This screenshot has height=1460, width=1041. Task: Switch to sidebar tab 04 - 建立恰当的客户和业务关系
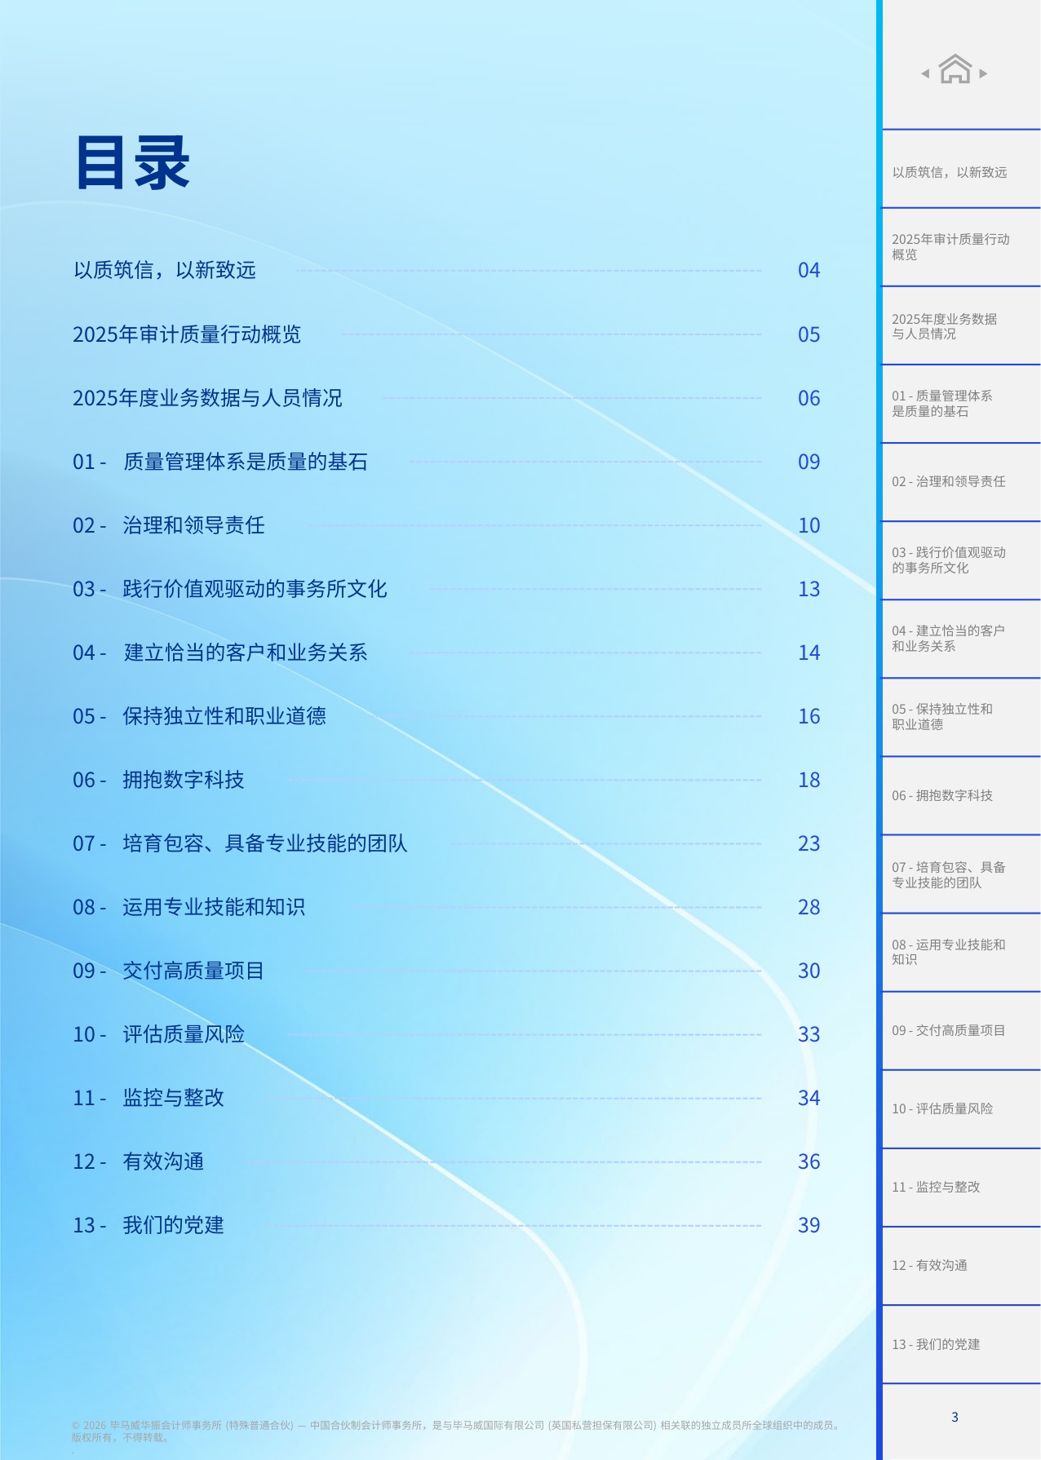961,639
